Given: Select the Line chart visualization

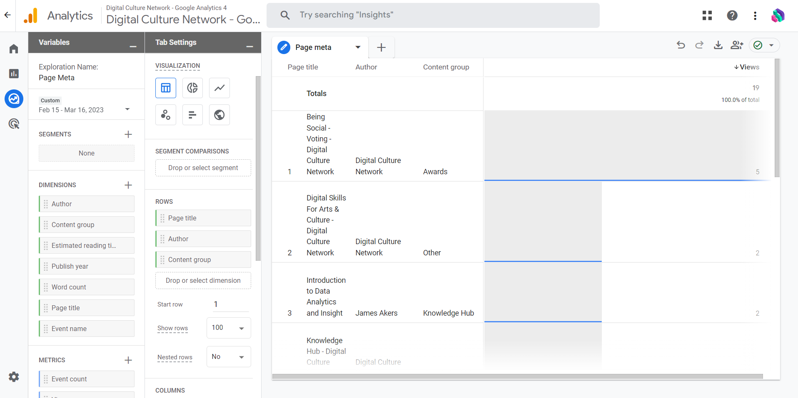Looking at the screenshot, I should coord(219,88).
